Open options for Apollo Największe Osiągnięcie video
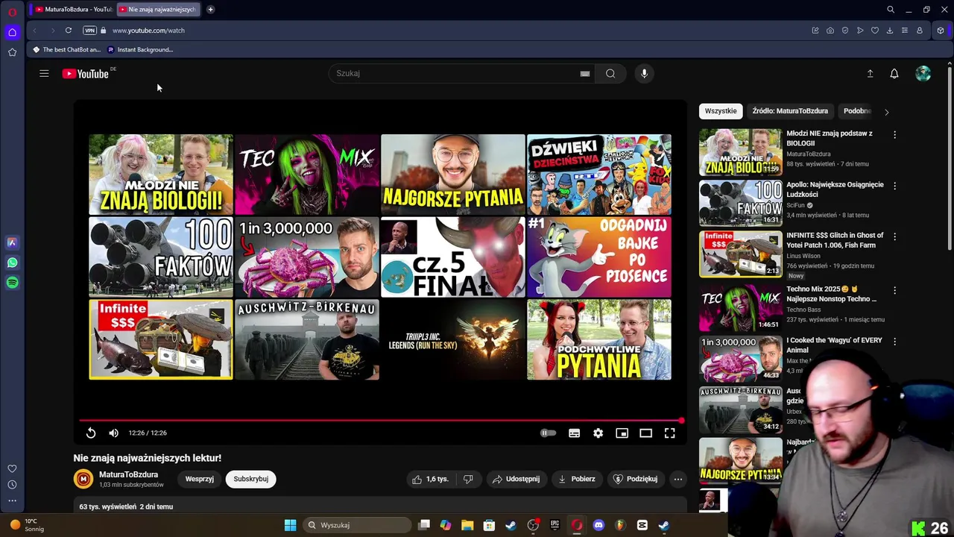The height and width of the screenshot is (537, 954). [x=894, y=186]
